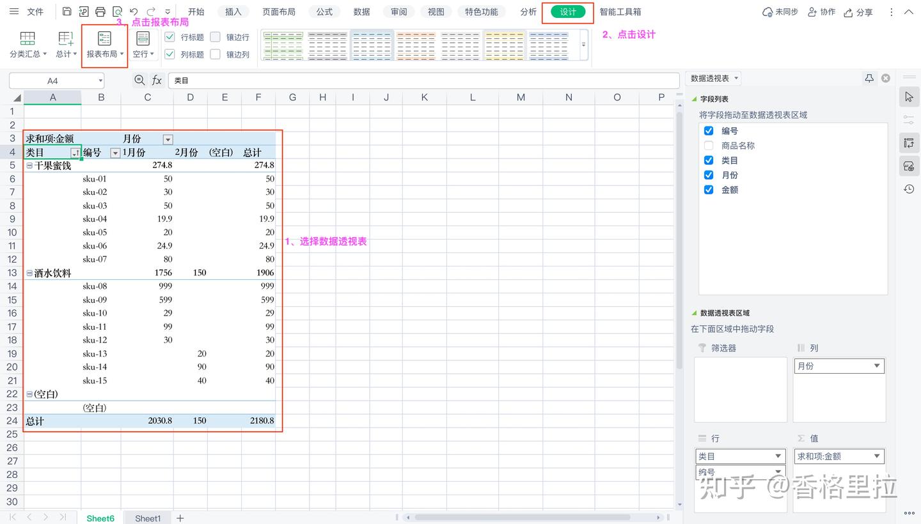Screen dimensions: 921x524
Task: Open the 数据透视表 panel title dropdown
Action: click(x=737, y=78)
